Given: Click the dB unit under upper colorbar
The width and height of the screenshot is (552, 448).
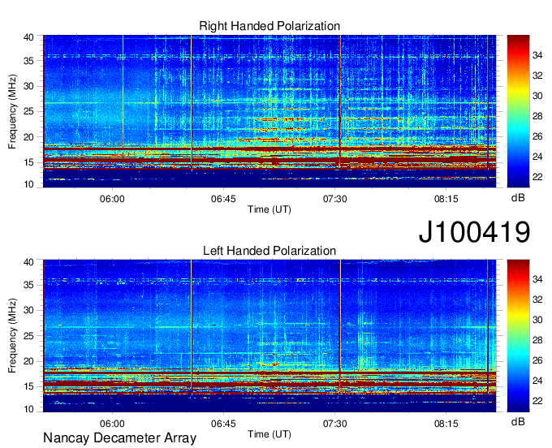Looking at the screenshot, I should (x=518, y=198).
